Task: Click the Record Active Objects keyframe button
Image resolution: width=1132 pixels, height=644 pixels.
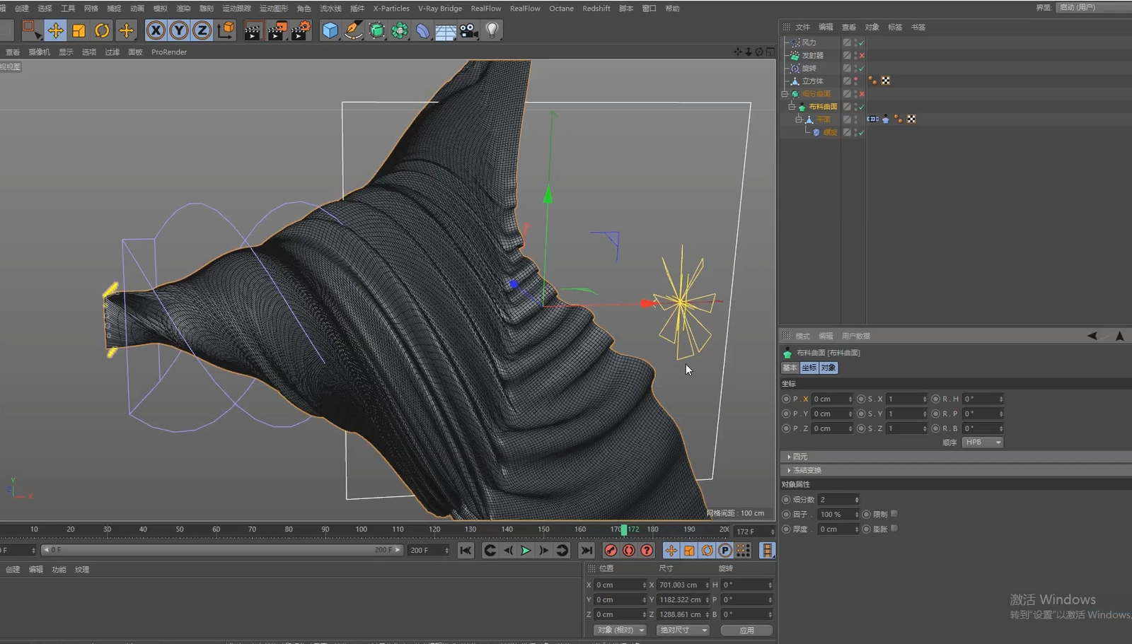Action: click(x=611, y=550)
